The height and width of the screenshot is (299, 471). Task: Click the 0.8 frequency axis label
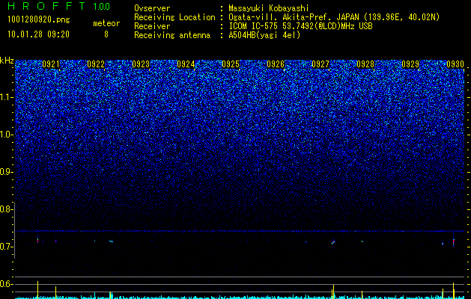tap(5, 209)
